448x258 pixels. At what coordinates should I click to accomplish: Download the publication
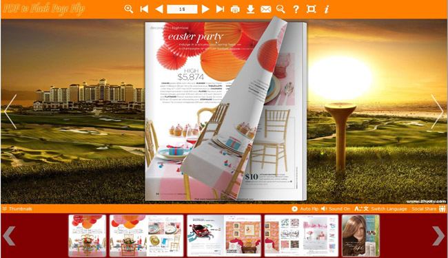click(x=251, y=9)
